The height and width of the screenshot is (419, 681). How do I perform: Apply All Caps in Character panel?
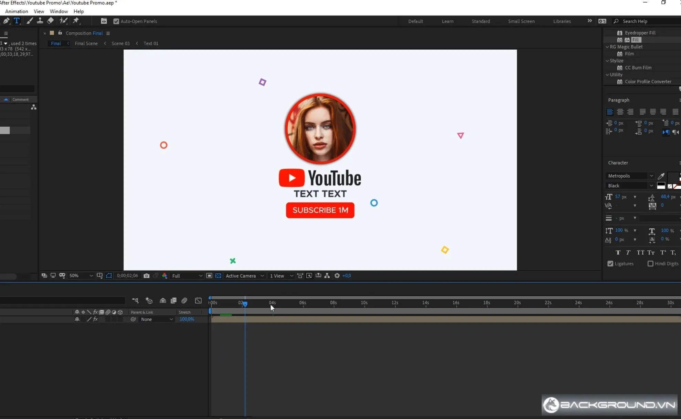pyautogui.click(x=640, y=253)
